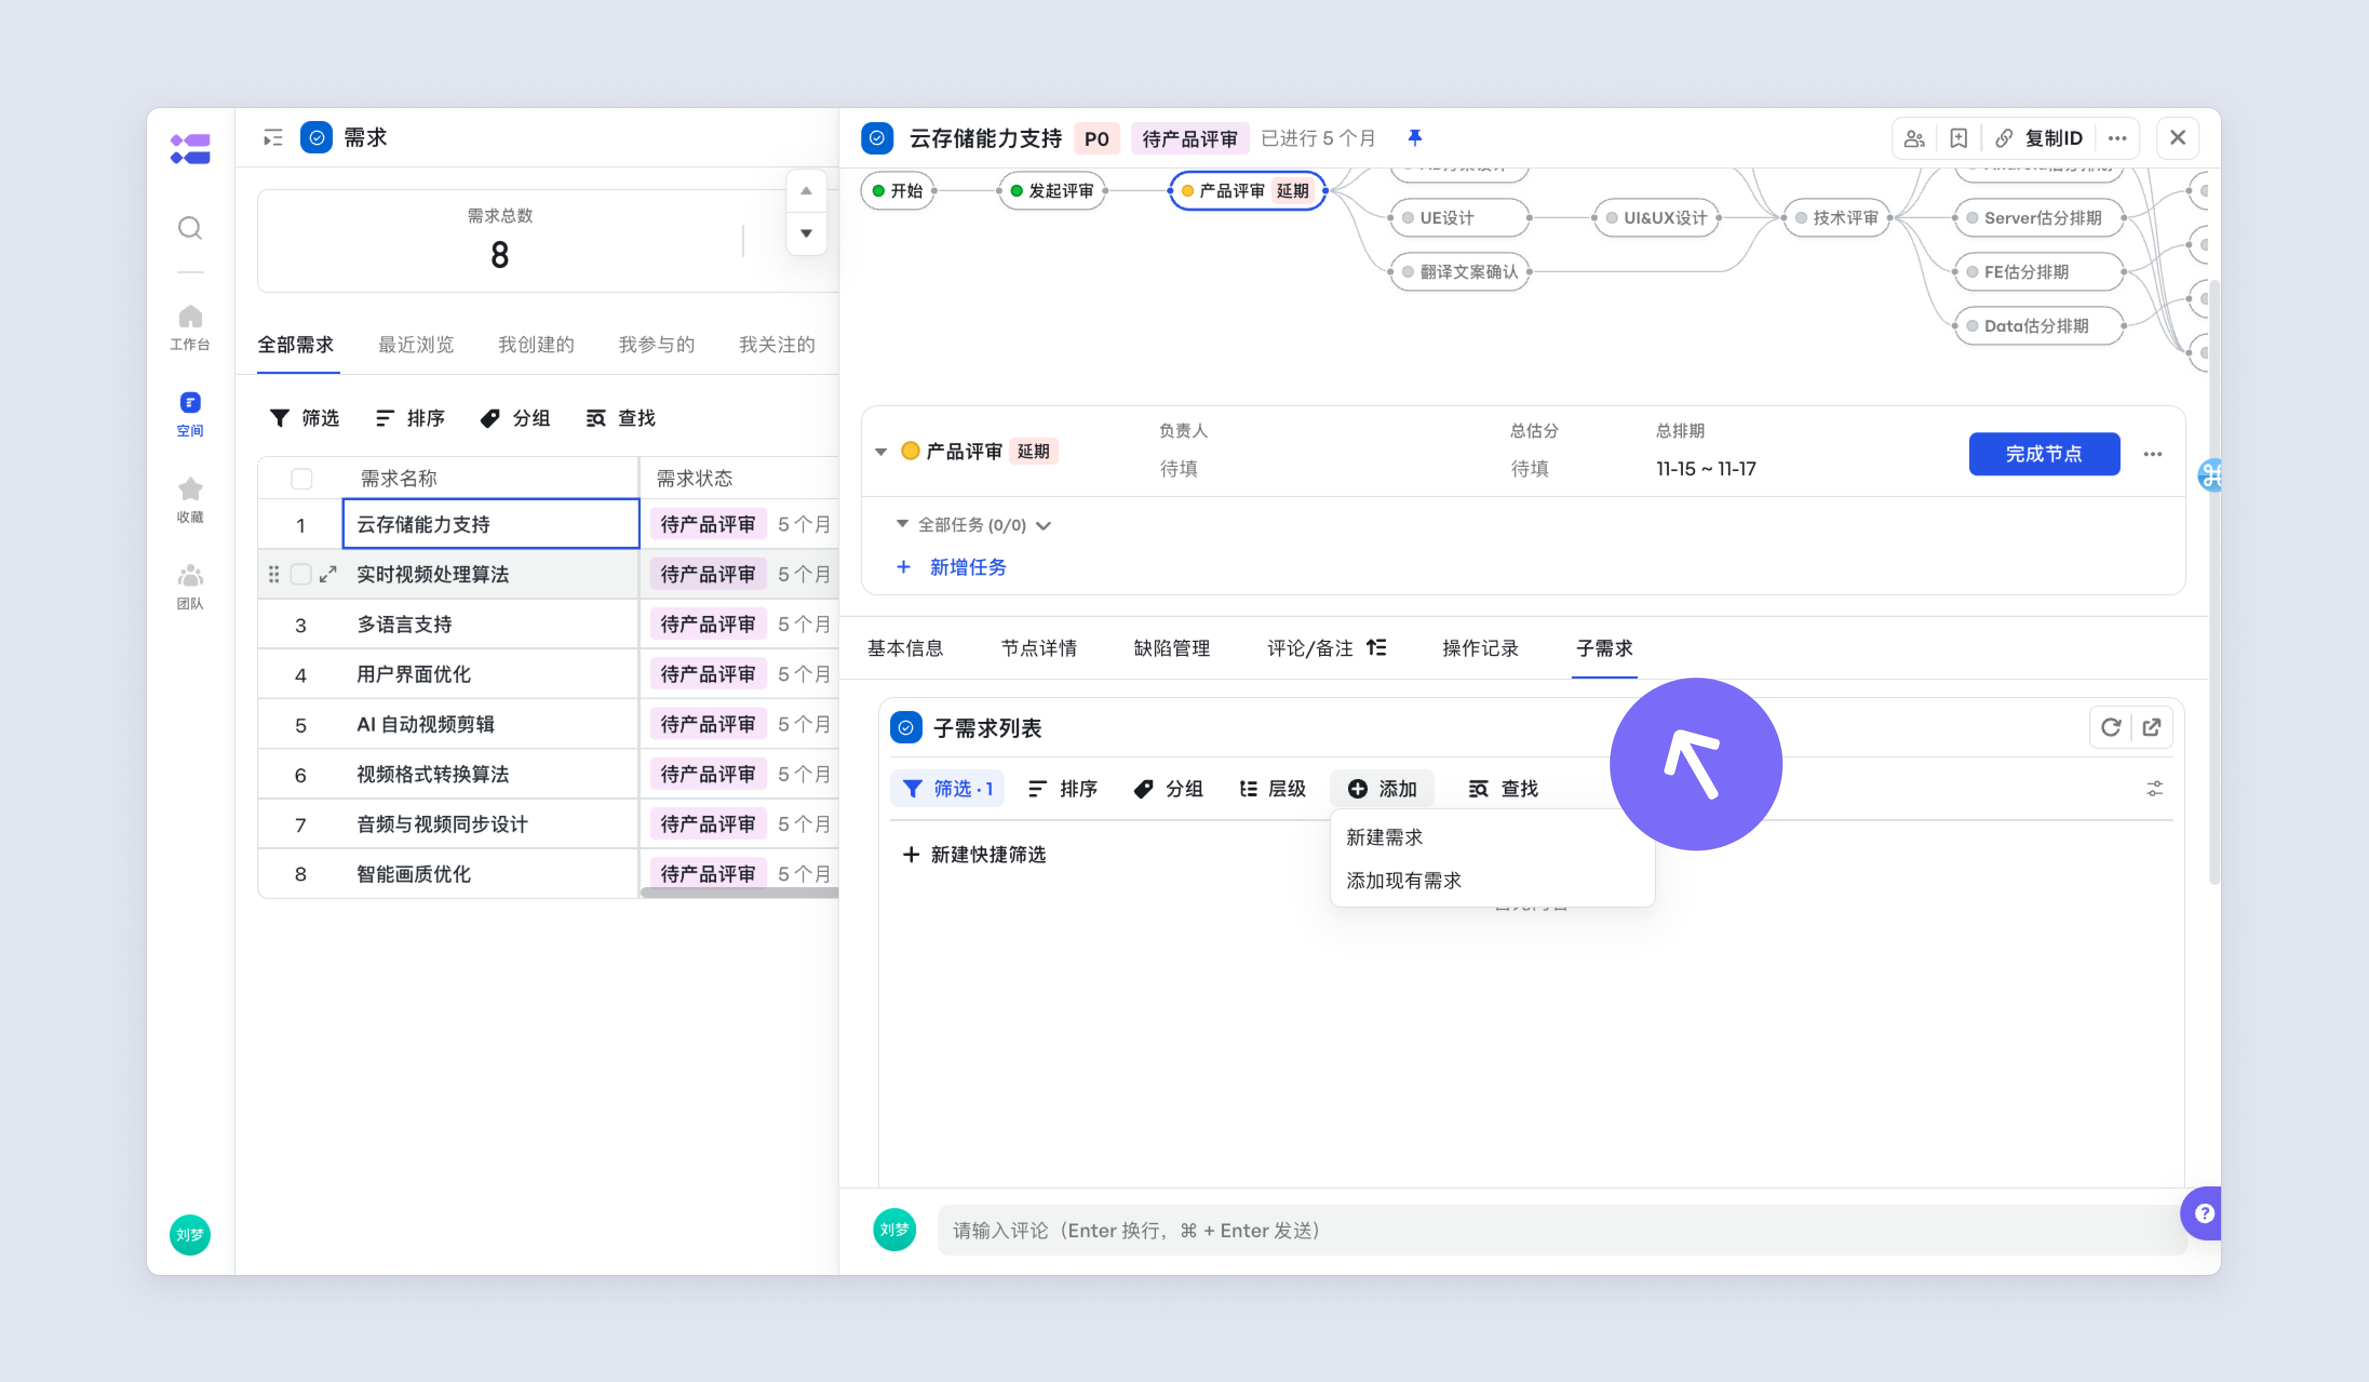Click the 复制ID button
This screenshot has width=2369, height=1382.
pos(2053,138)
